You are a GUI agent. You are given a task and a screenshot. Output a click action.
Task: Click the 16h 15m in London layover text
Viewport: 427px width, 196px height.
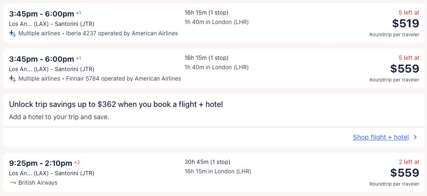[x=218, y=171]
